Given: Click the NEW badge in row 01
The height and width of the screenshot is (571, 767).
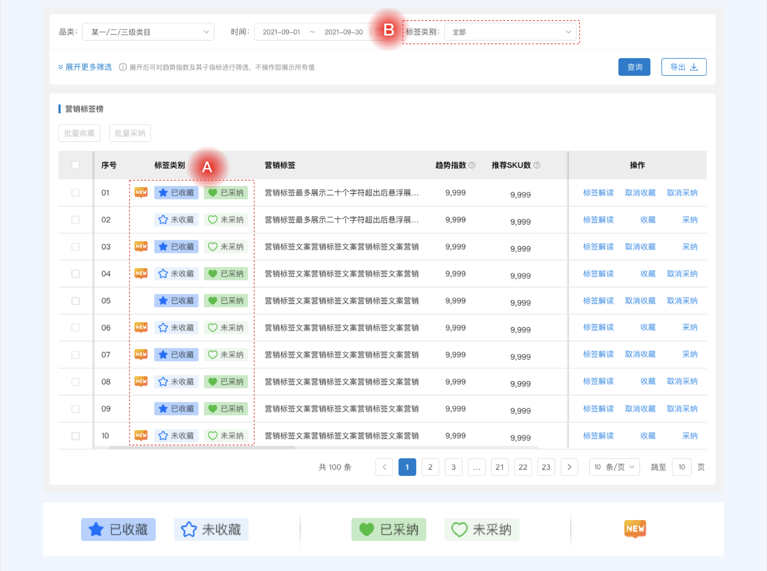Looking at the screenshot, I should click(x=141, y=193).
